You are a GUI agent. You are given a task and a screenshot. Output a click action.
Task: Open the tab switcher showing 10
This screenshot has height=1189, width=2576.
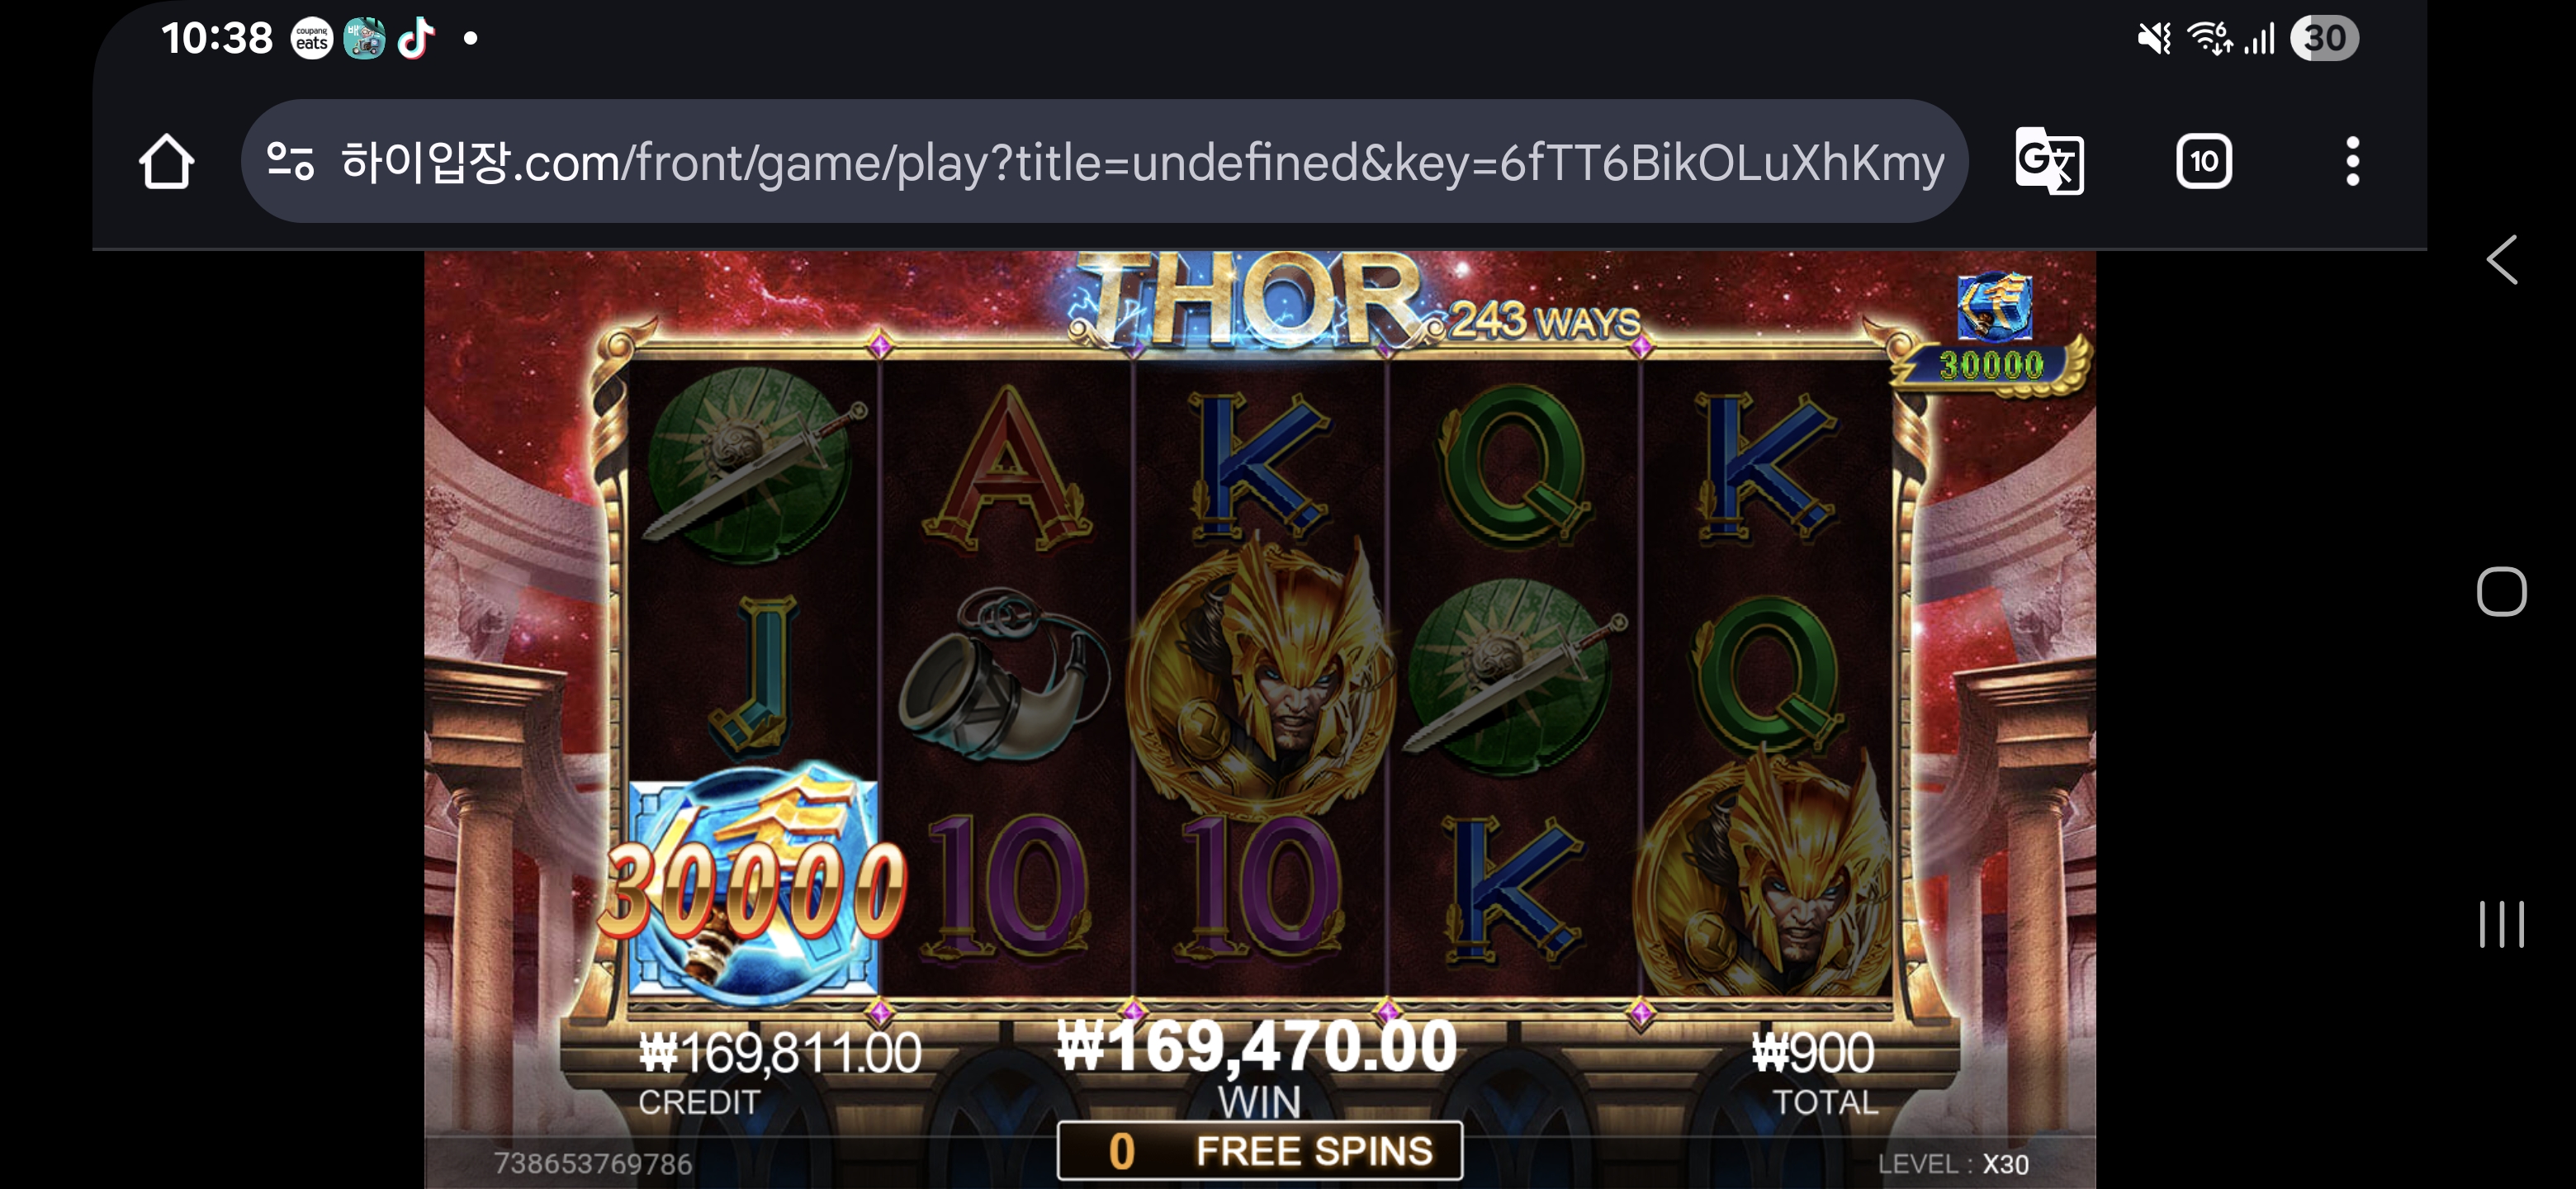point(2203,161)
